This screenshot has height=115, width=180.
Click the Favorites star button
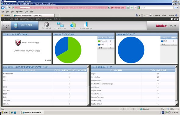click(6, 15)
